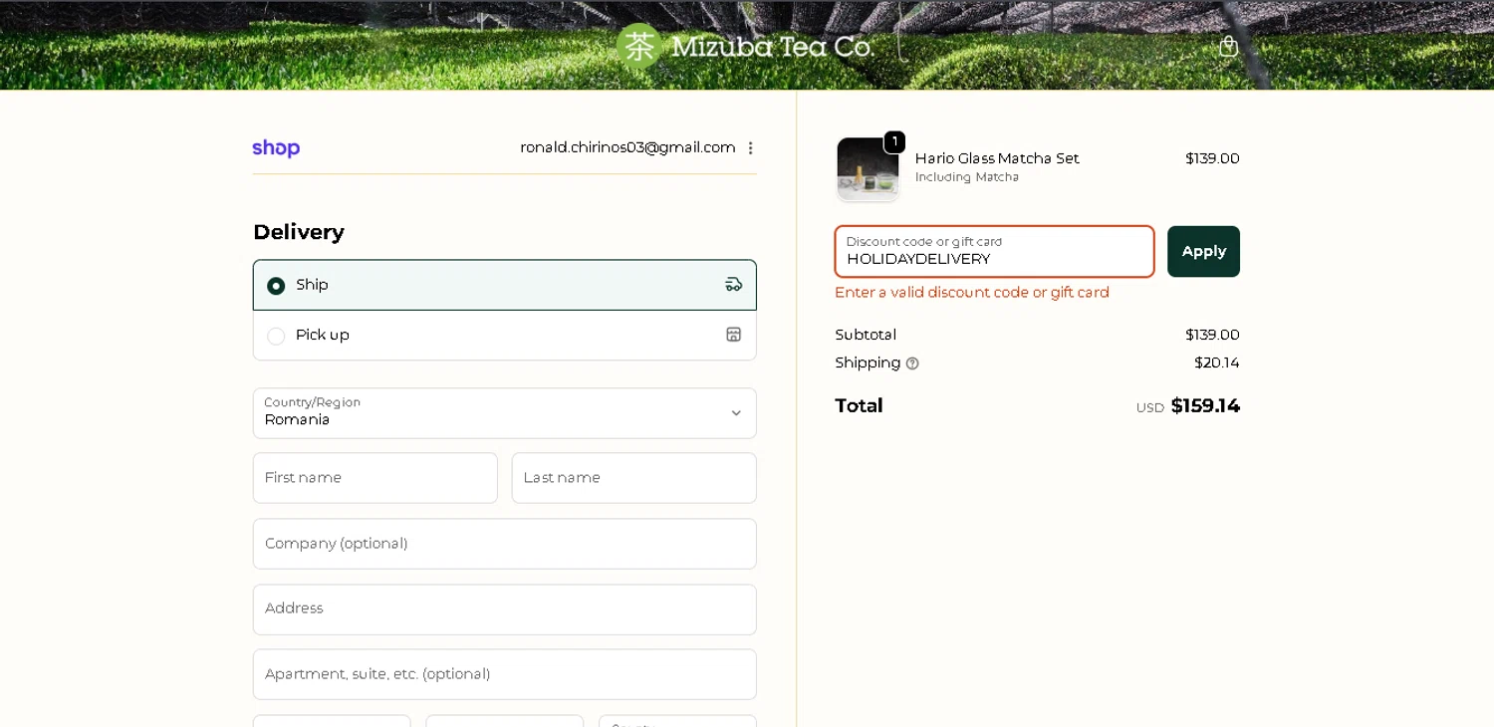Image resolution: width=1494 pixels, height=727 pixels.
Task: Click the discount code error message
Action: tap(972, 293)
